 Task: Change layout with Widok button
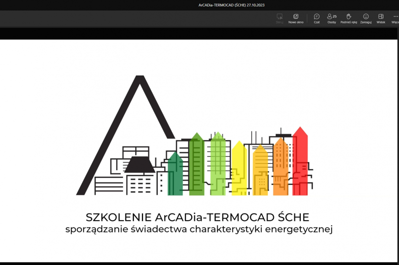pyautogui.click(x=381, y=19)
